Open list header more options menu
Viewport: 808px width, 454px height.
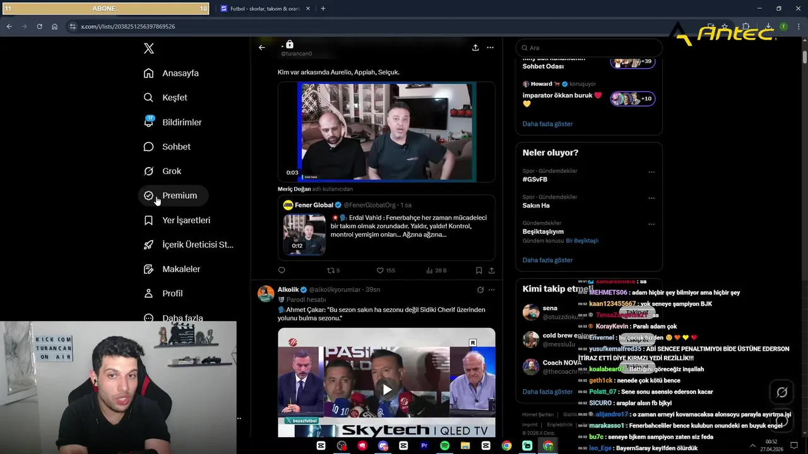(490, 47)
